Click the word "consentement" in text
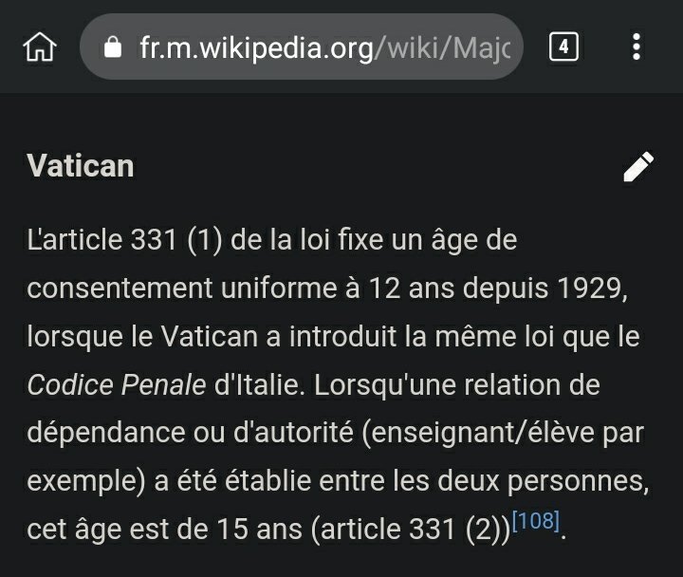683x577 pixels. pyautogui.click(x=120, y=288)
